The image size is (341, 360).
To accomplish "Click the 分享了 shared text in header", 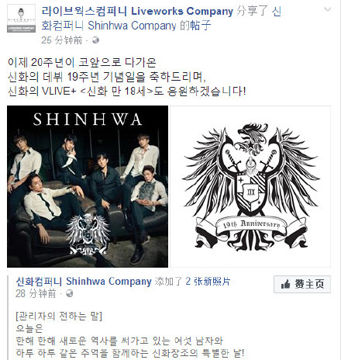I will [x=252, y=12].
